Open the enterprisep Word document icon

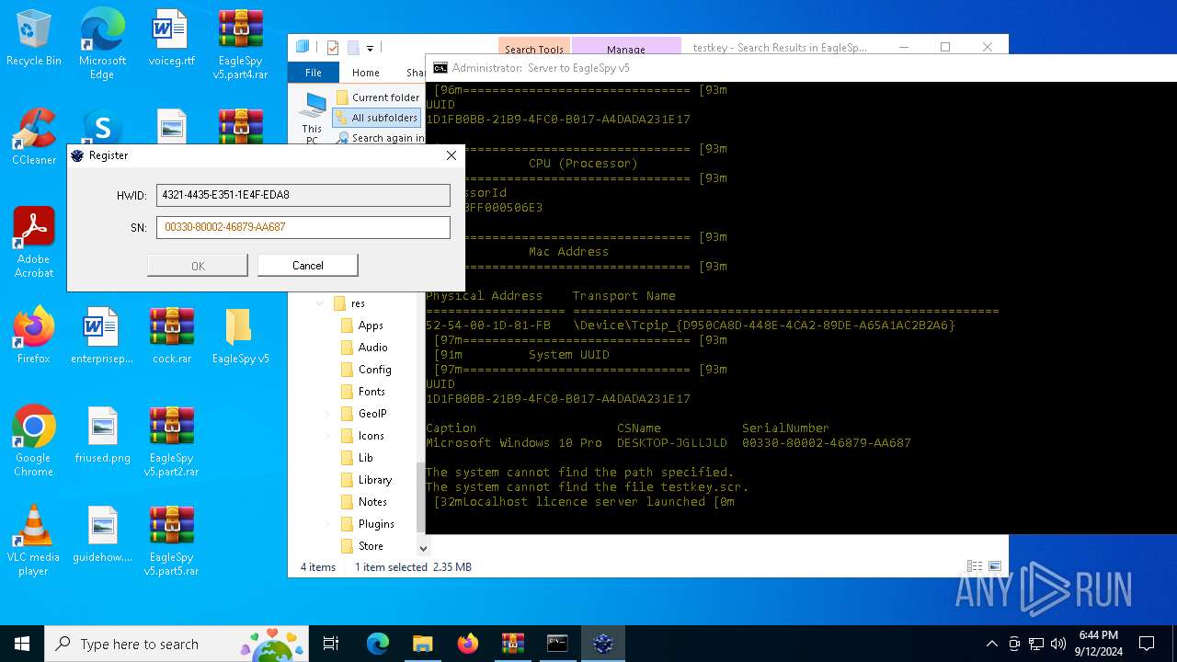point(102,335)
